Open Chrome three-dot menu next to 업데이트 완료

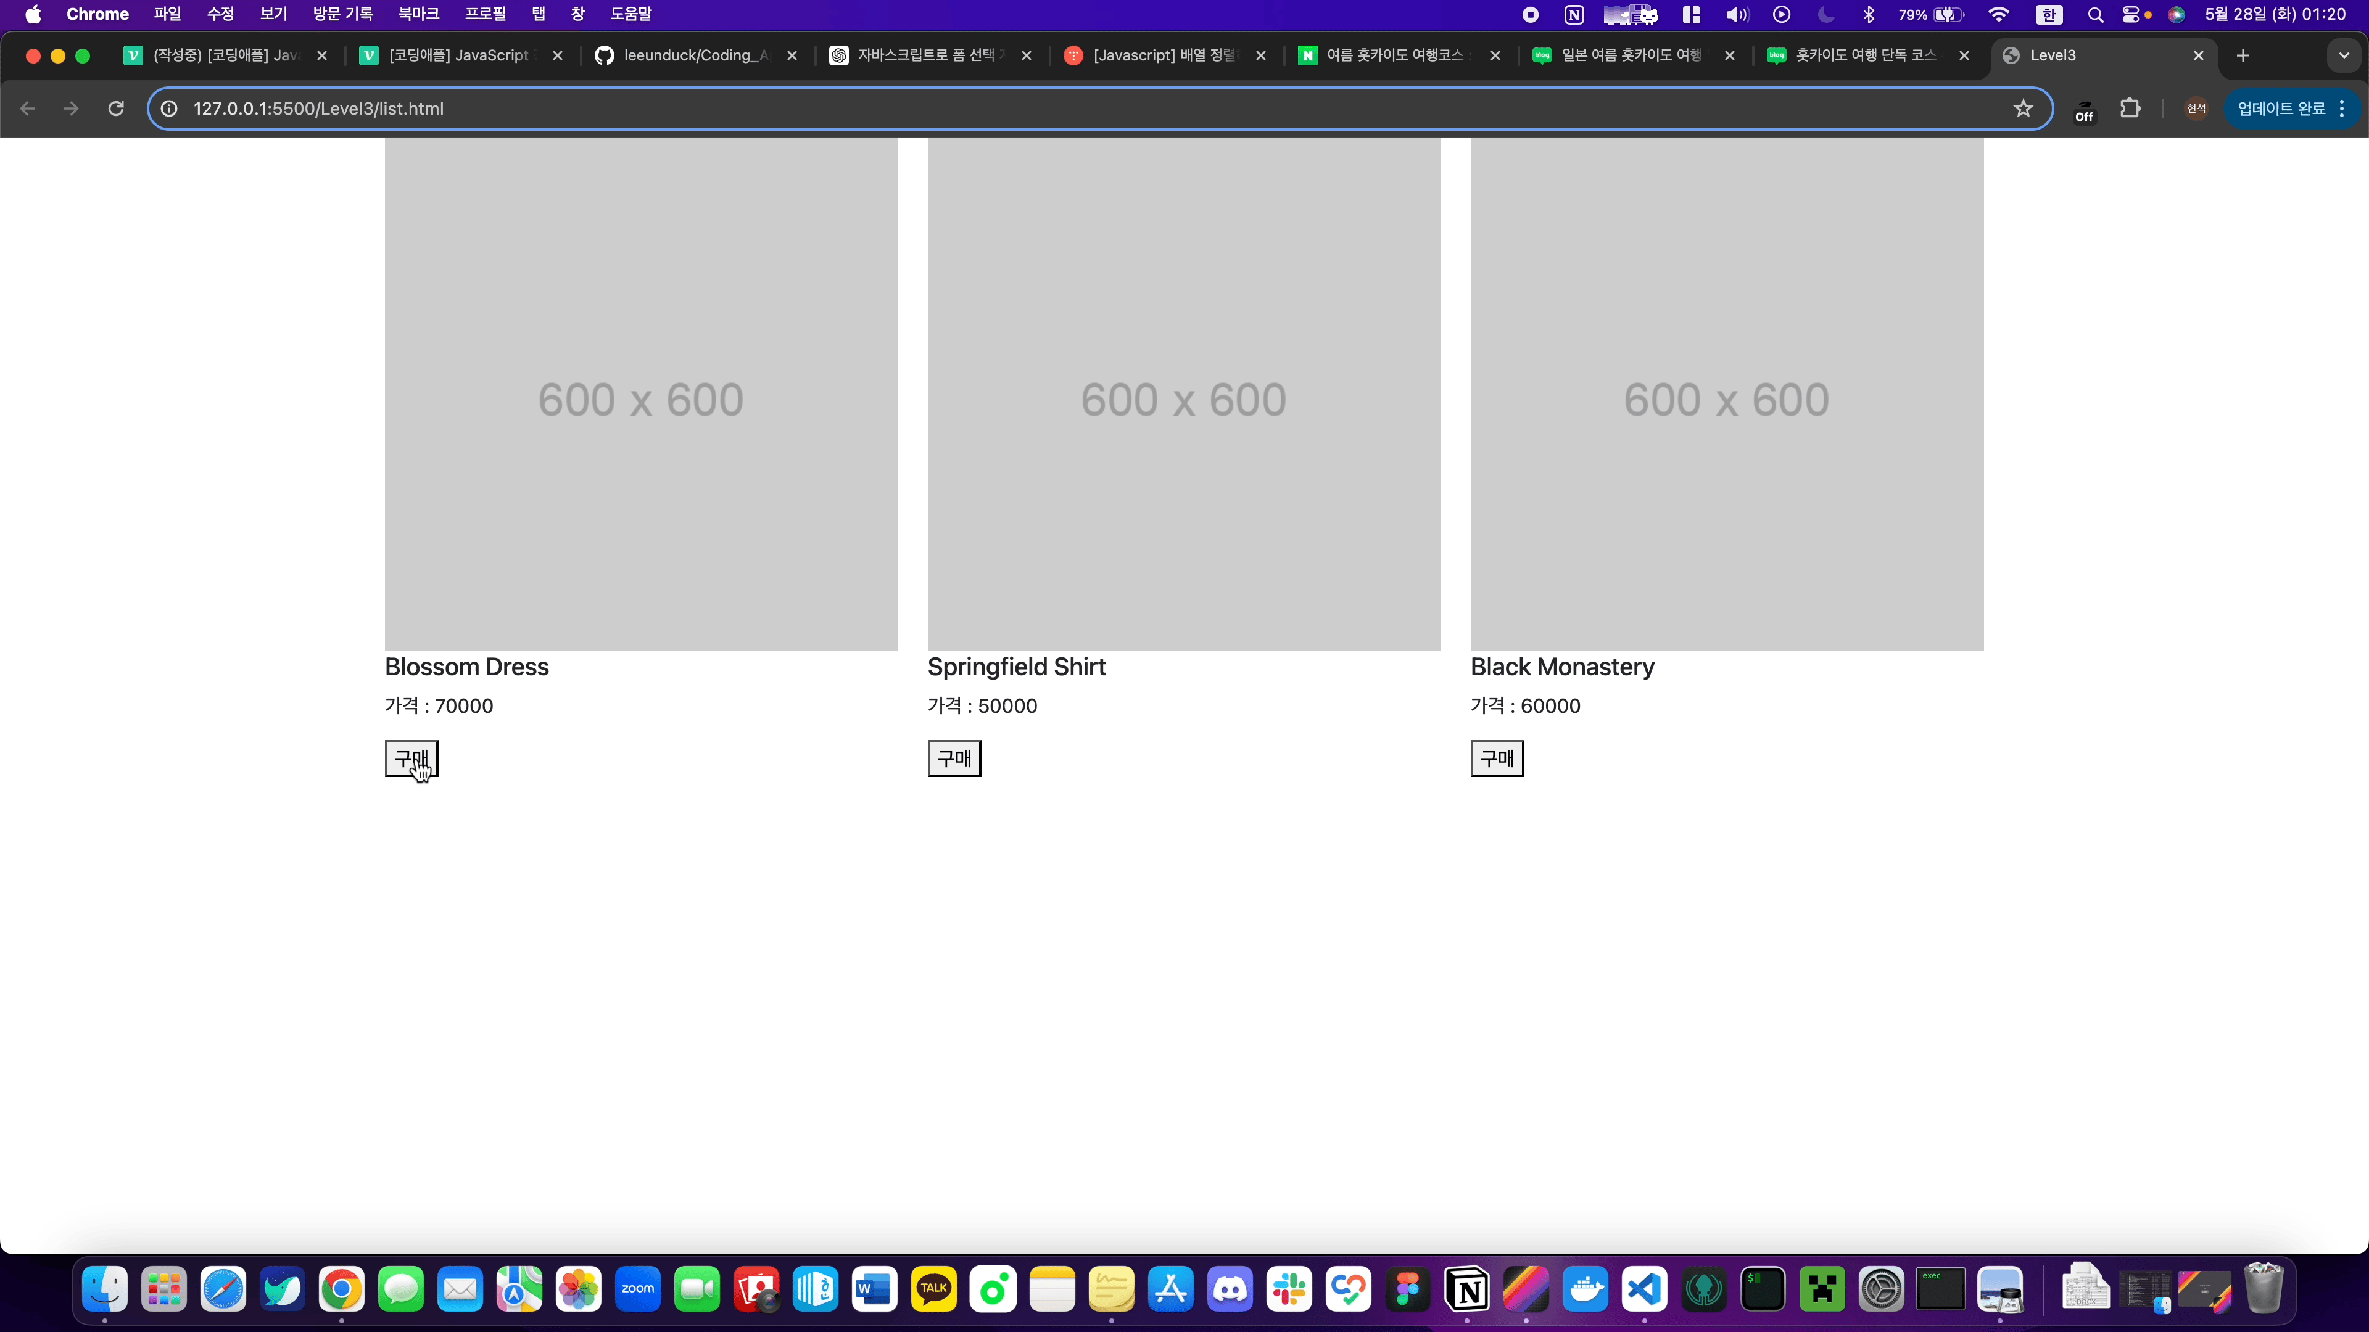(2342, 109)
